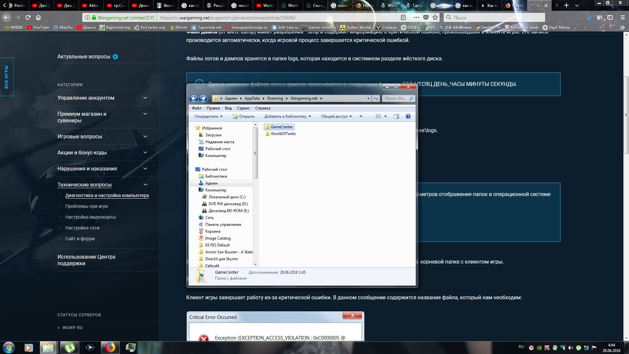
Task: Open the Сервис menu in Explorer
Action: pyautogui.click(x=243, y=108)
